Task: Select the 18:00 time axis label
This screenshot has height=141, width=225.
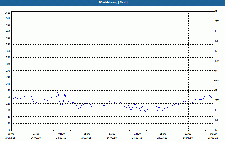Action: [x=162, y=134]
